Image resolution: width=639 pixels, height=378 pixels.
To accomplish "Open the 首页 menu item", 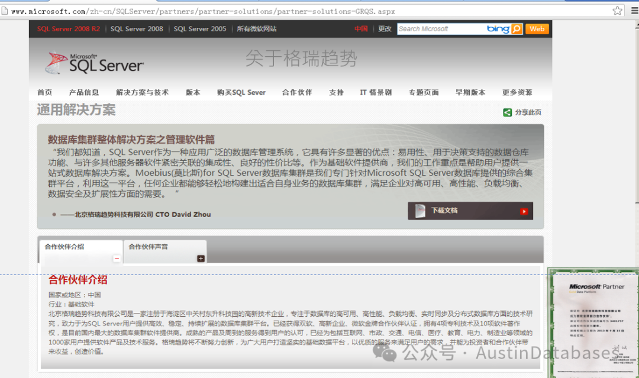I will (x=44, y=92).
